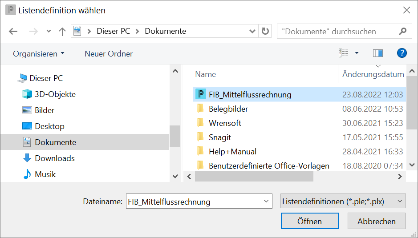The height and width of the screenshot is (238, 418).
Task: Click the FIB_Mittelflussrechnung file icon
Action: coord(200,94)
